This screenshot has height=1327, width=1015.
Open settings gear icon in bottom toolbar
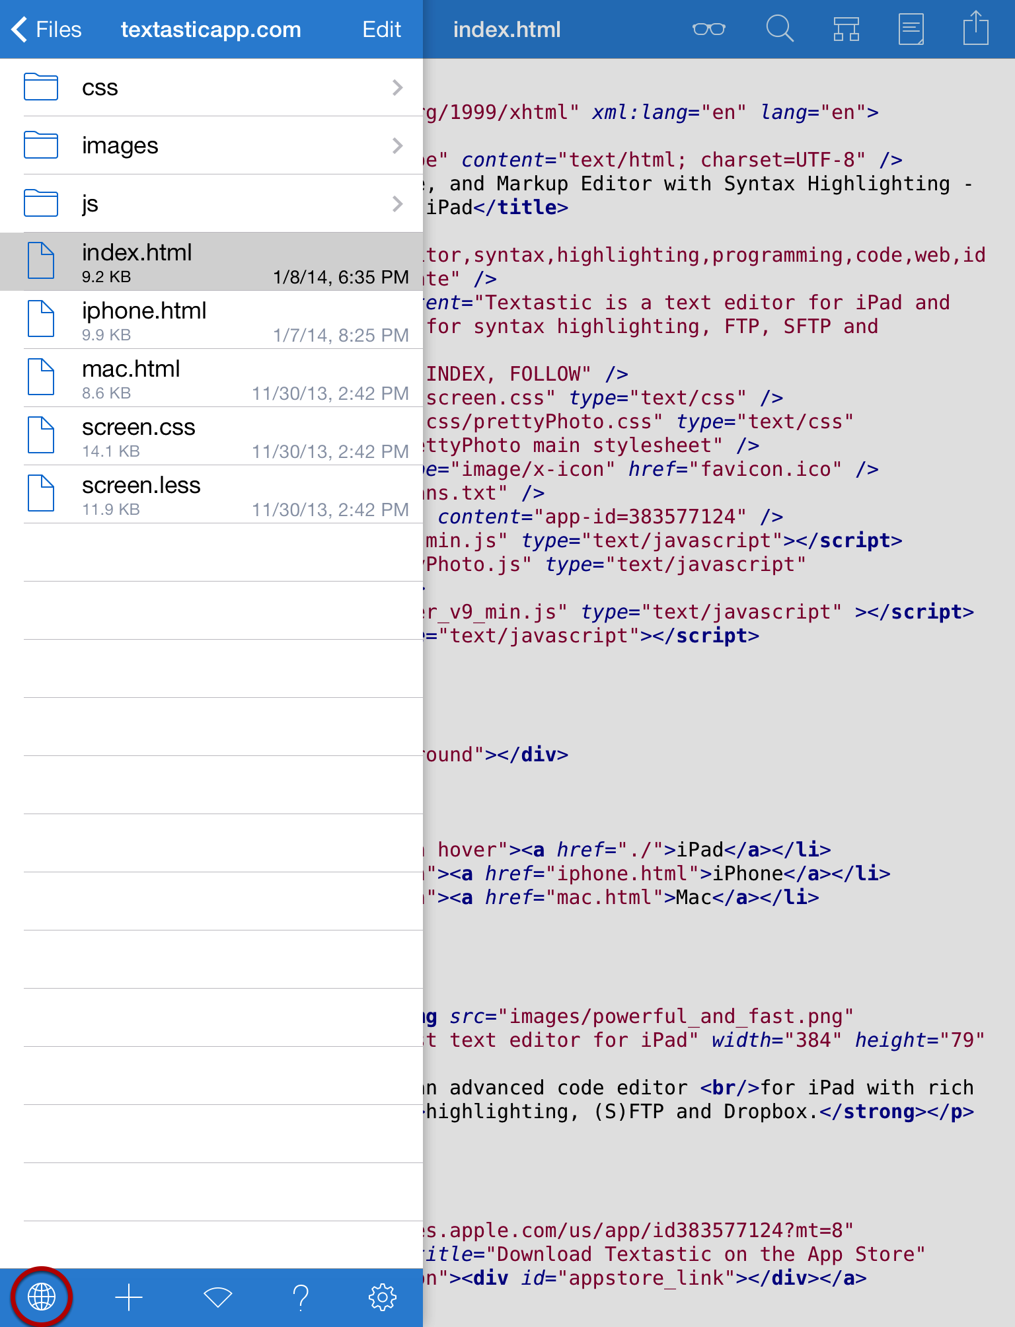click(382, 1297)
